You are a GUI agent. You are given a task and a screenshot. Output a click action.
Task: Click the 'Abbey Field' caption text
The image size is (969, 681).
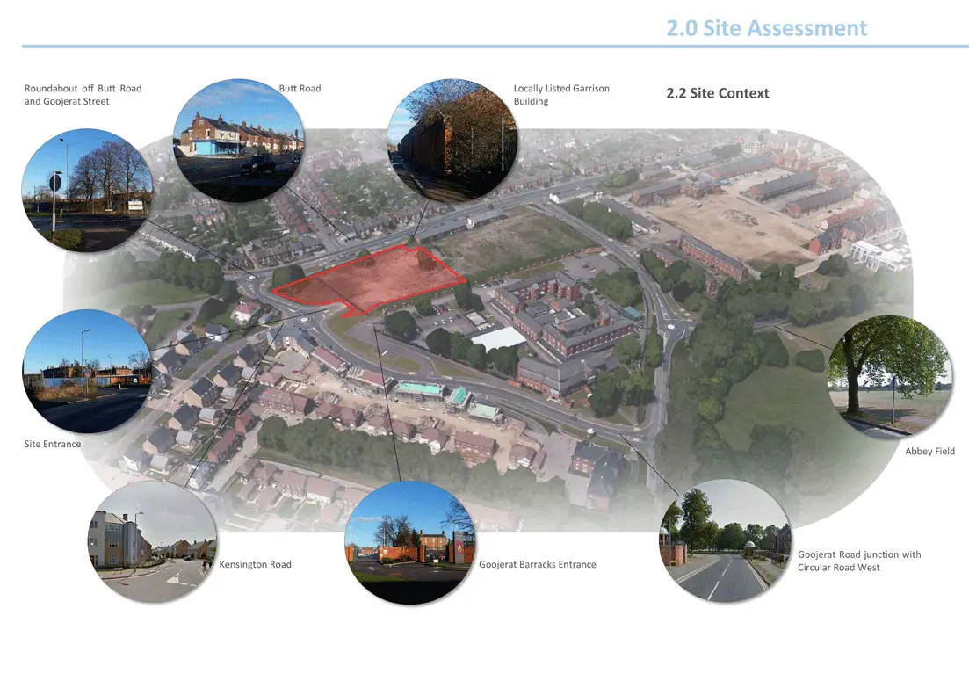coord(929,452)
